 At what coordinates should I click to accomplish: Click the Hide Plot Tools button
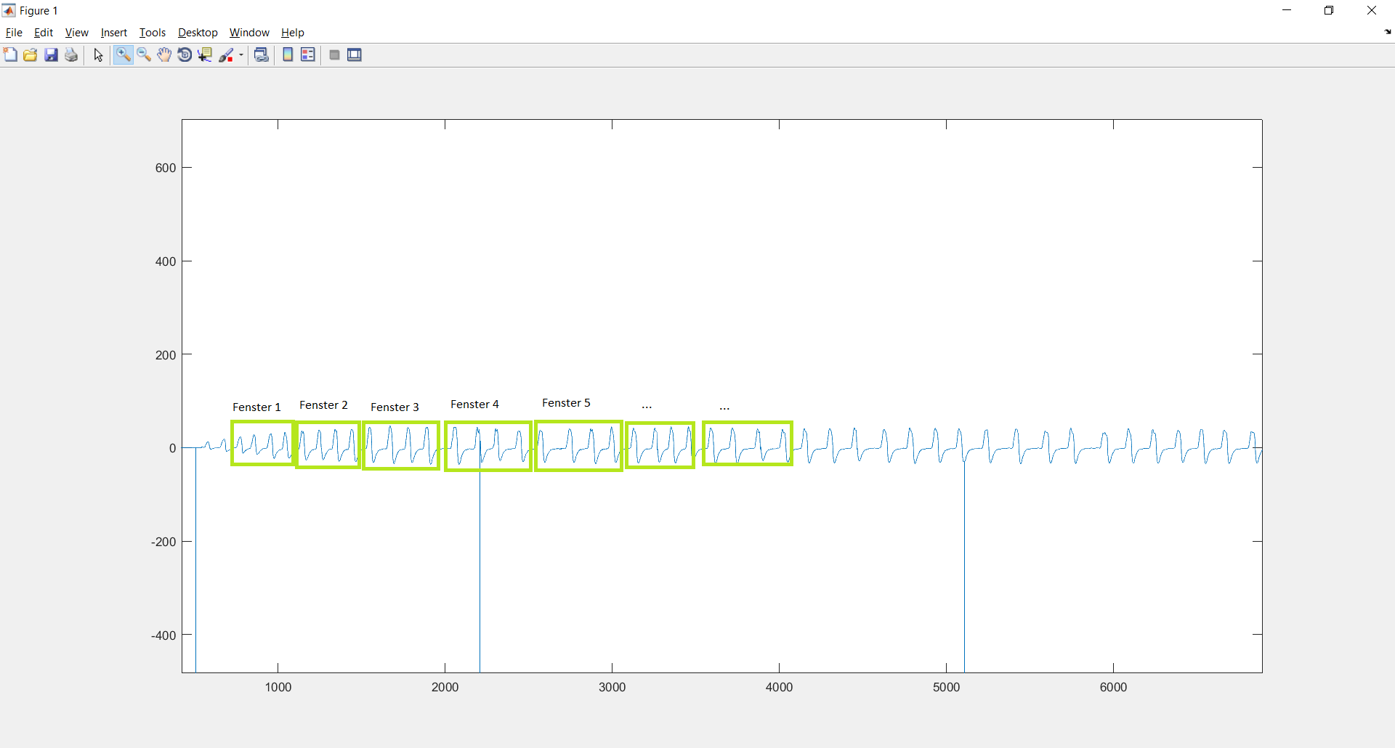click(334, 55)
